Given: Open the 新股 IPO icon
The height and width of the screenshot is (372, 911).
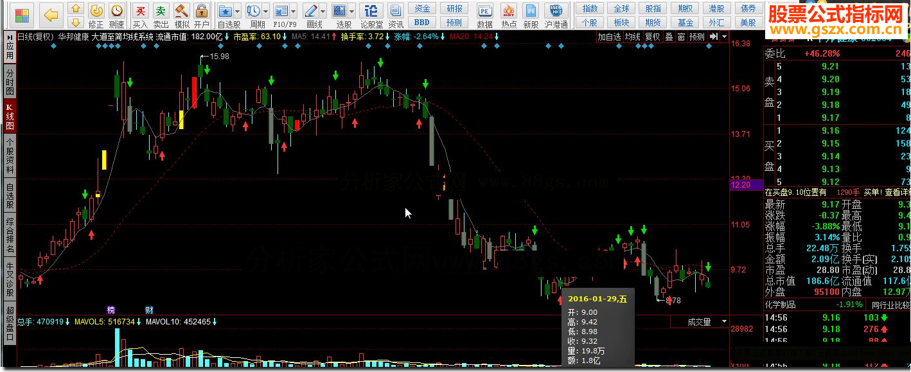Looking at the screenshot, I should (531, 15).
